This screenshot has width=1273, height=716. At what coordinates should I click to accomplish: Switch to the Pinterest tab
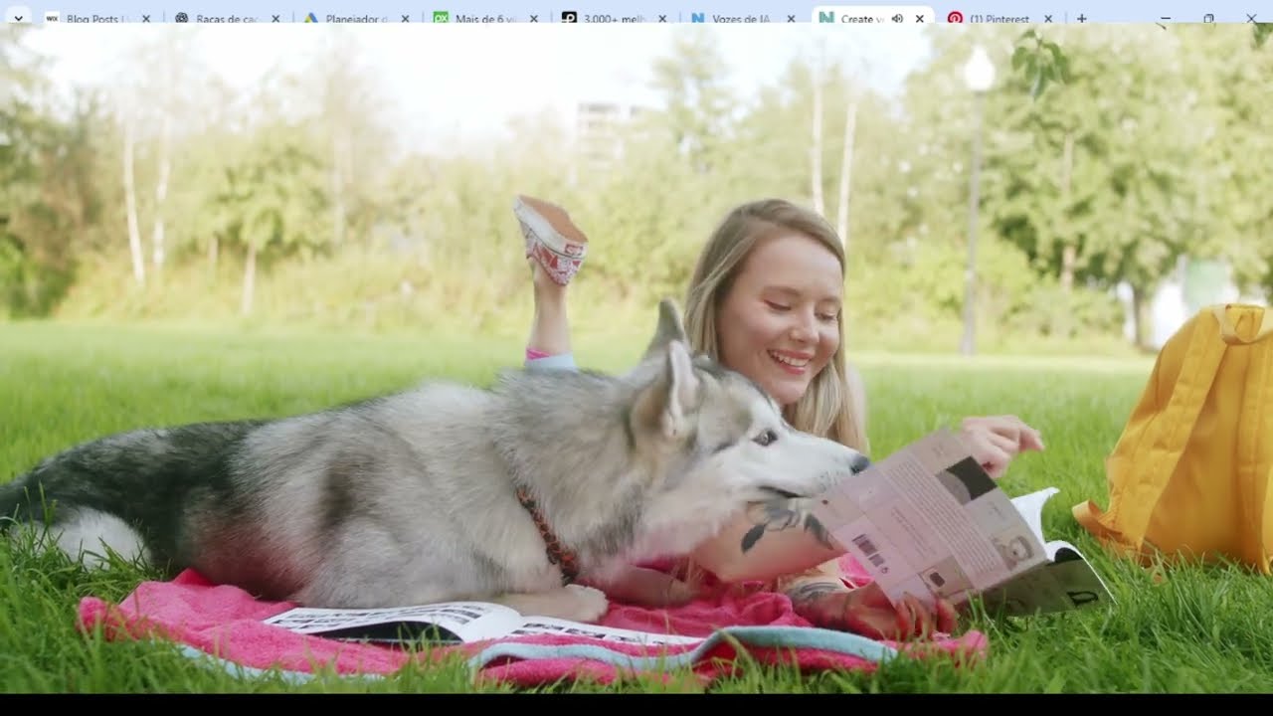(x=1000, y=18)
